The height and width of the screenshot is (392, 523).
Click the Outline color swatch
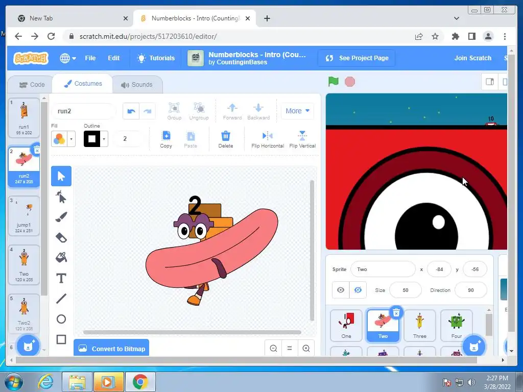pos(92,139)
